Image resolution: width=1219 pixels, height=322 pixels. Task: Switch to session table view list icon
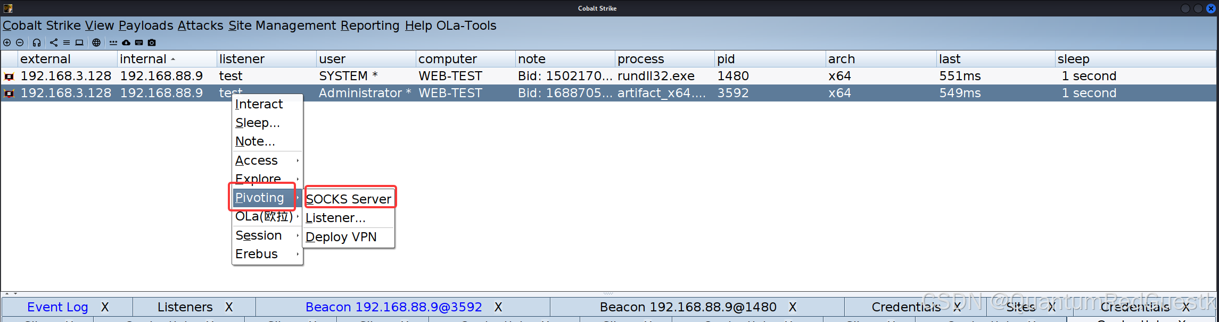[x=67, y=43]
